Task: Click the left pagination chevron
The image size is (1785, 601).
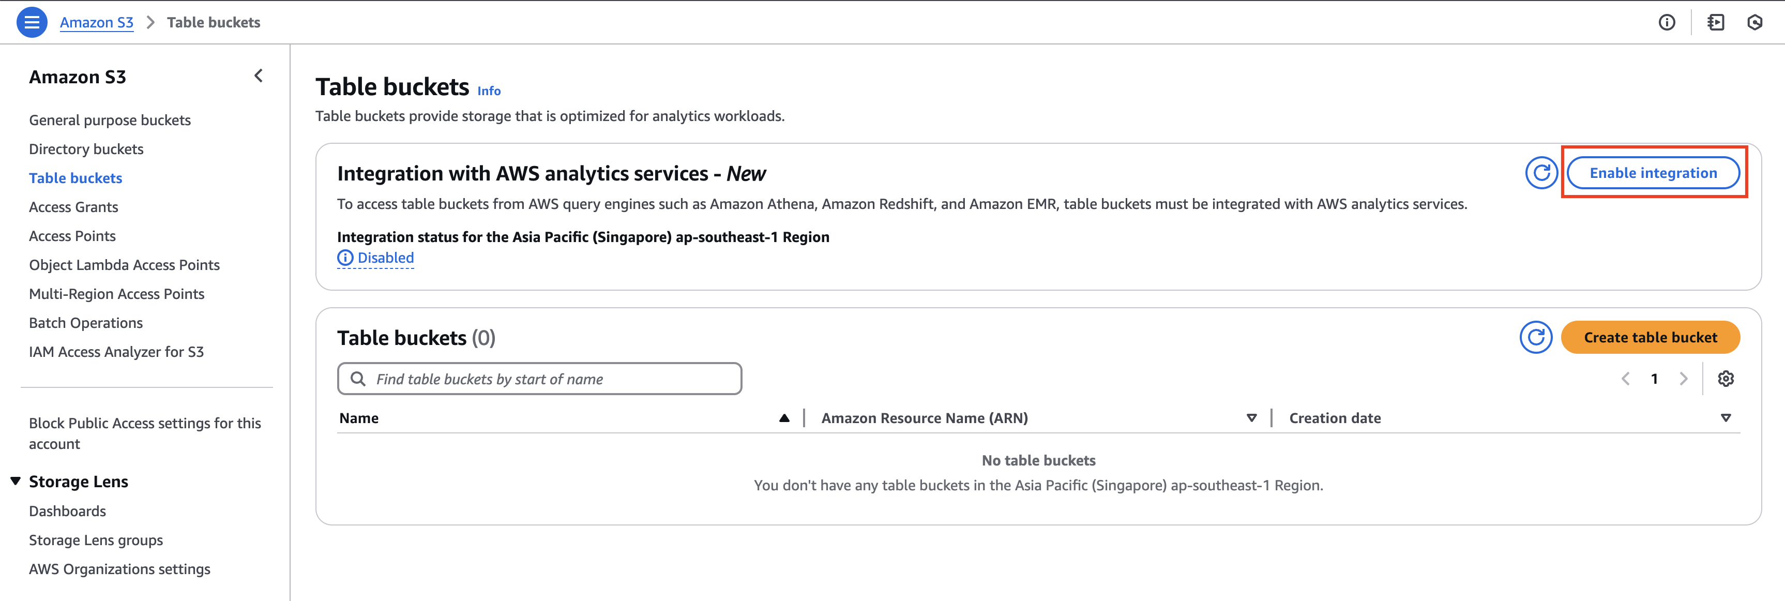Action: coord(1626,379)
